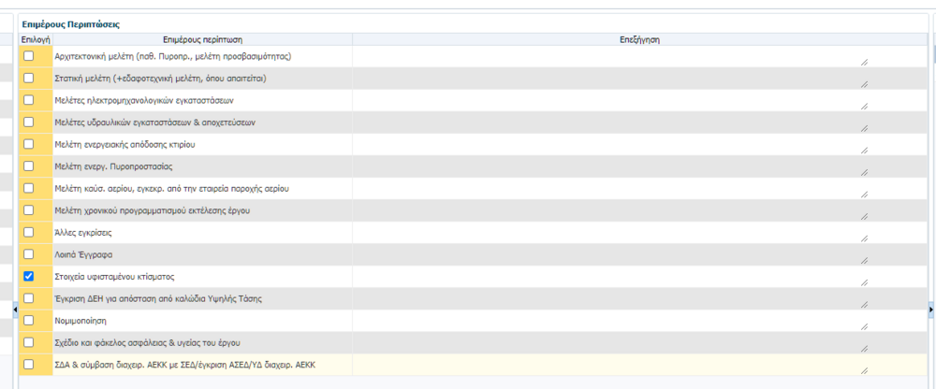Enable Μελέτη ενεργειακής απόδοσης κτιρίου checkbox

tap(28, 145)
